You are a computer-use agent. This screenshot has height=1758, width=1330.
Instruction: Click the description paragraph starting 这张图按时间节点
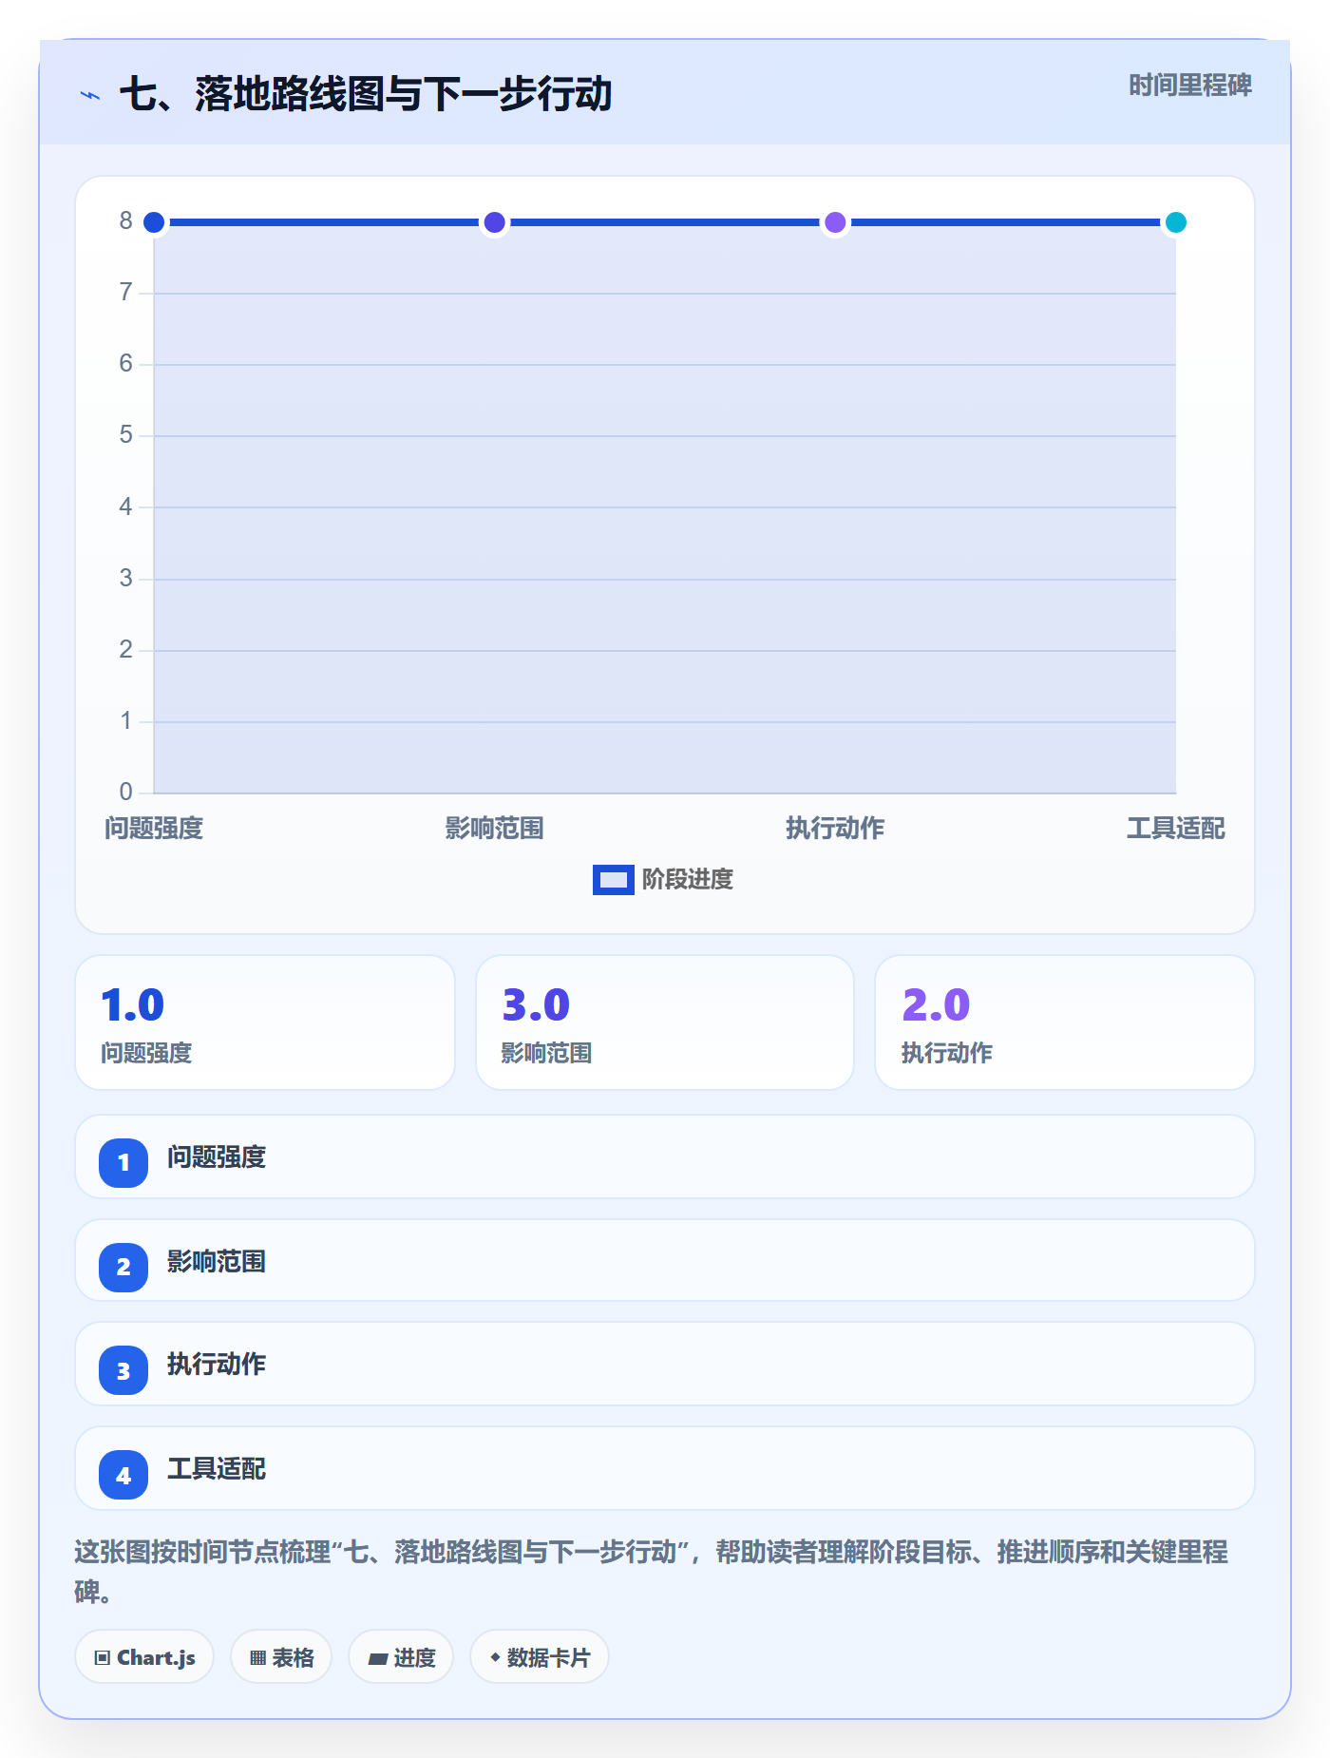click(652, 1571)
